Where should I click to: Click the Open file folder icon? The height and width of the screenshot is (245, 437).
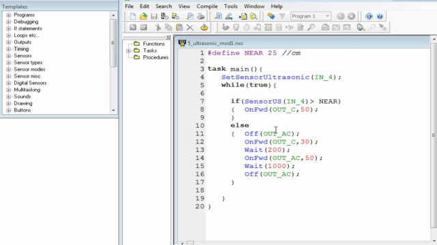pyautogui.click(x=143, y=16)
